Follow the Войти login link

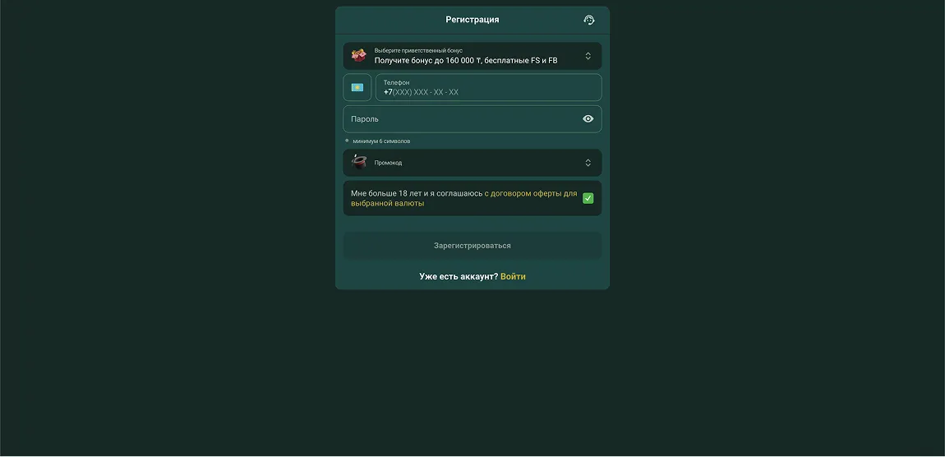513,277
